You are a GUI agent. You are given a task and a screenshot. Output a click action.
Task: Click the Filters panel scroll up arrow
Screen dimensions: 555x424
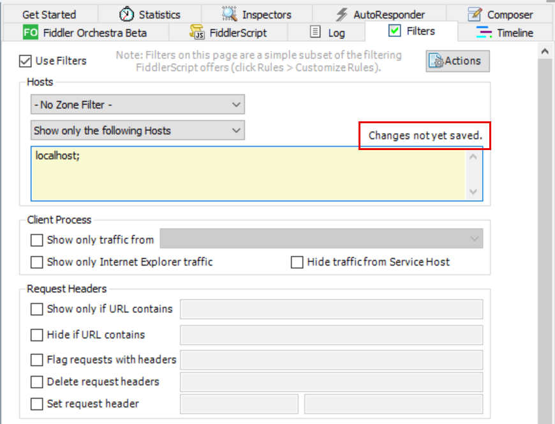tap(545, 52)
